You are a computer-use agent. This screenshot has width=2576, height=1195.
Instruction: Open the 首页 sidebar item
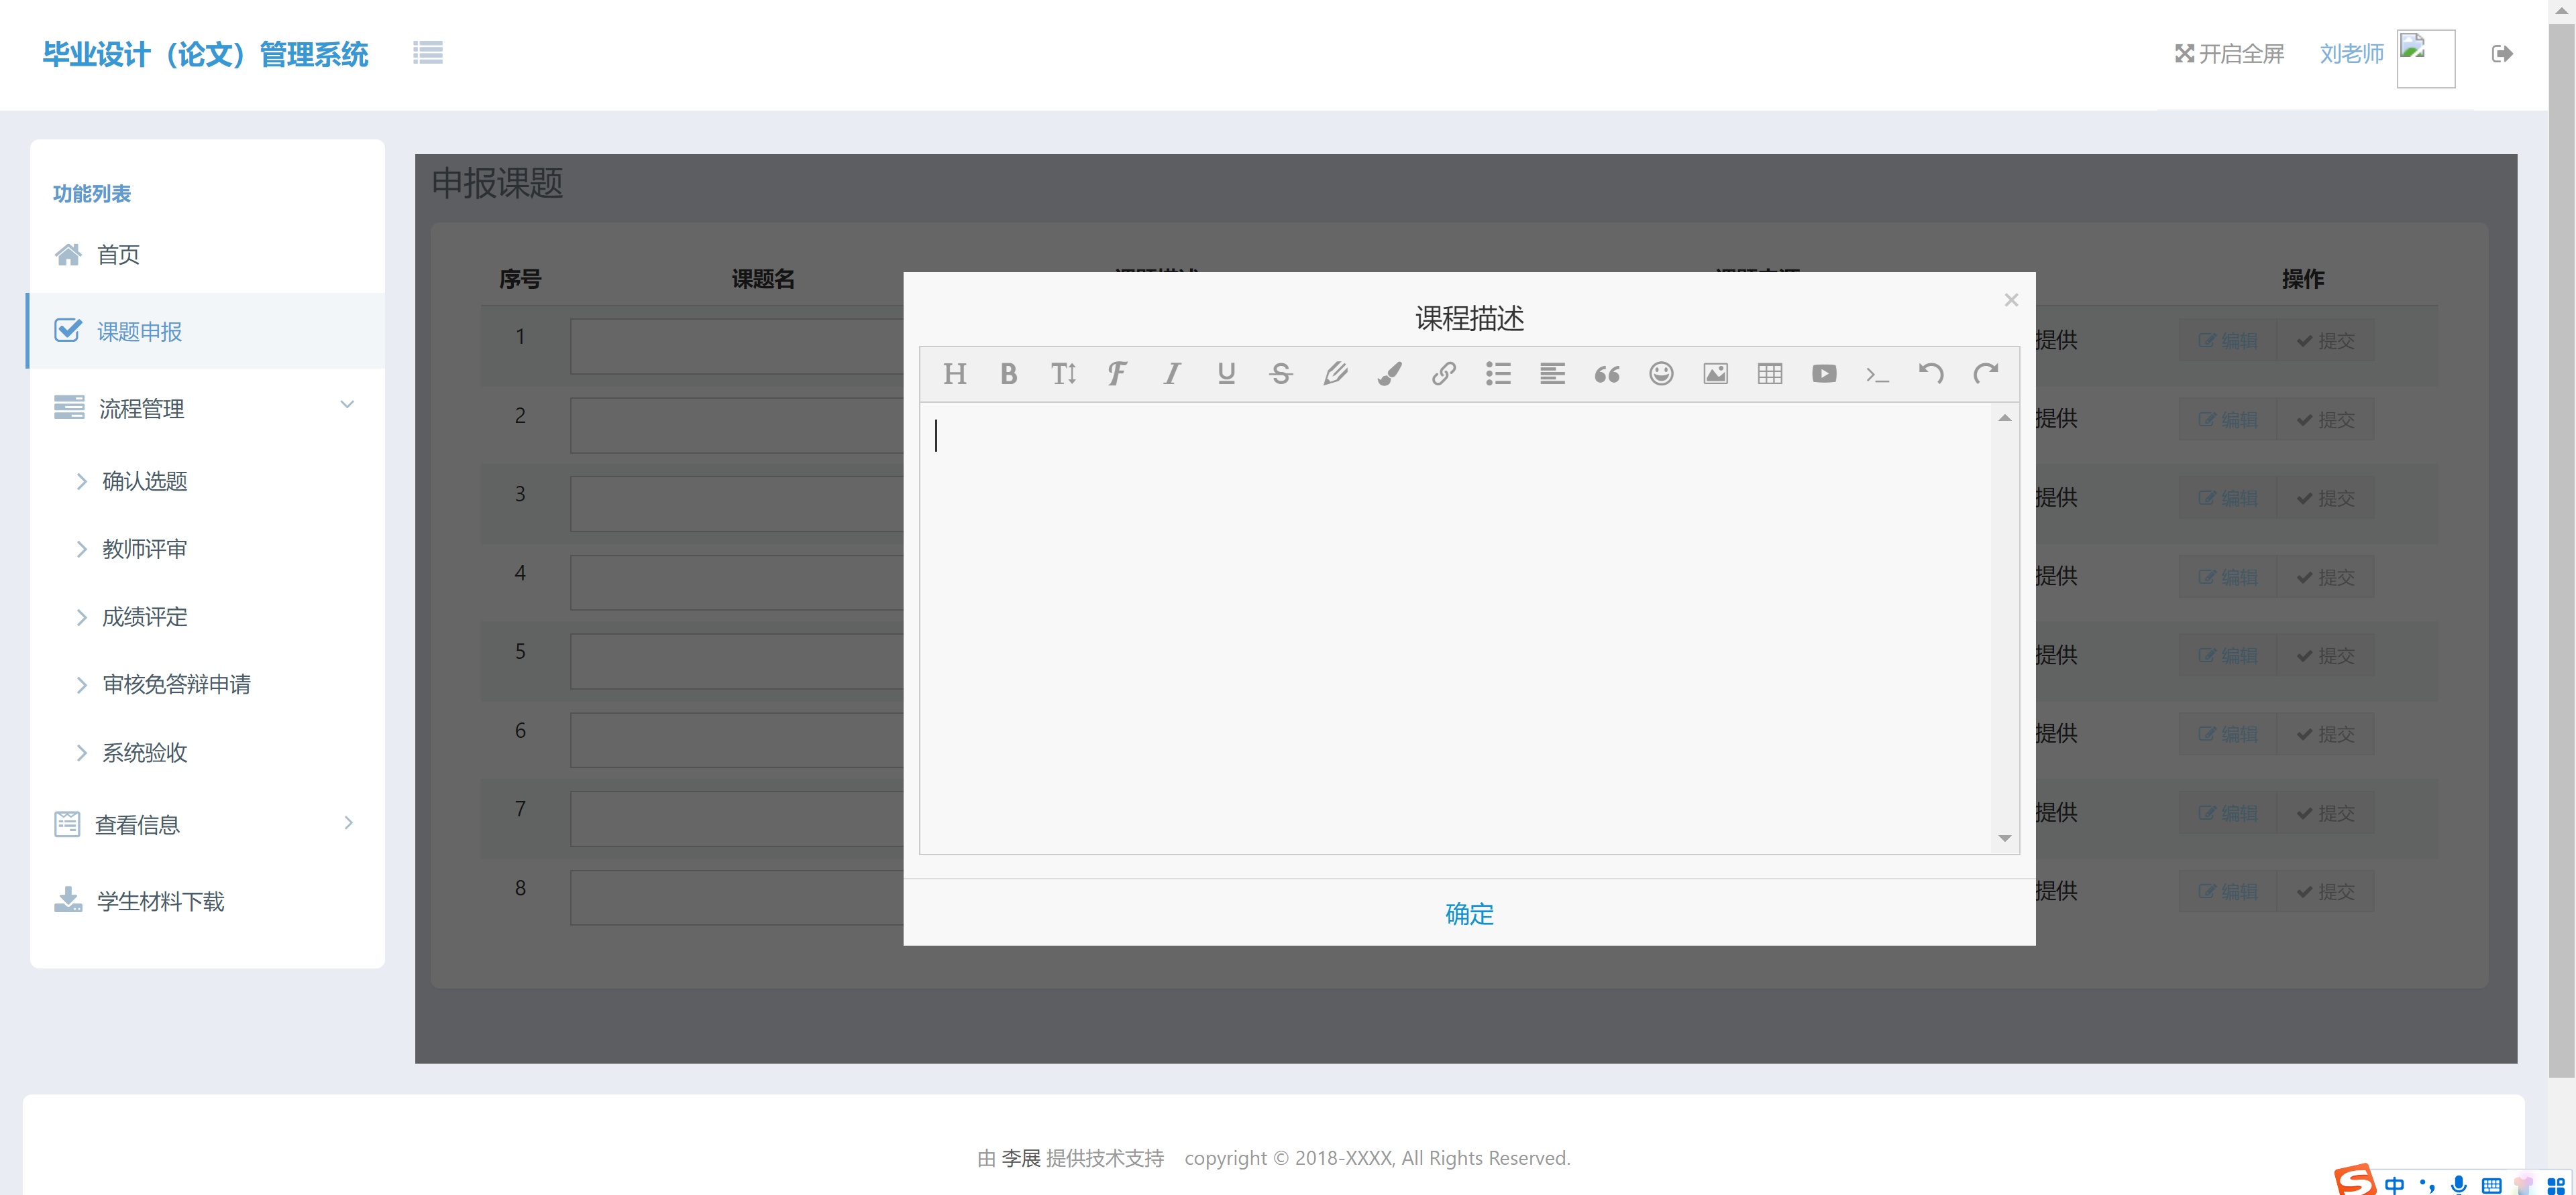(x=118, y=255)
